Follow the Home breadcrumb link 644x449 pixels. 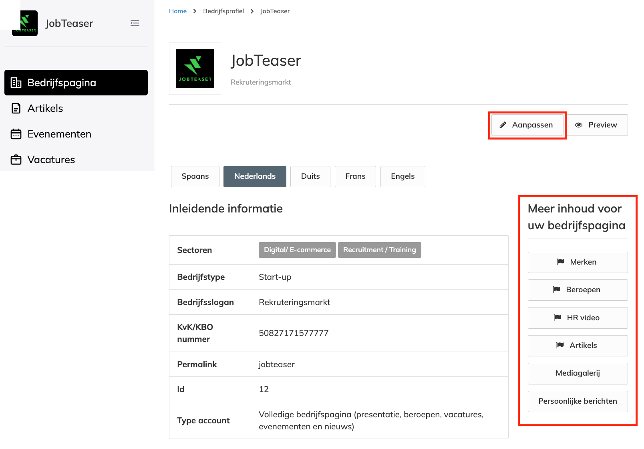178,11
